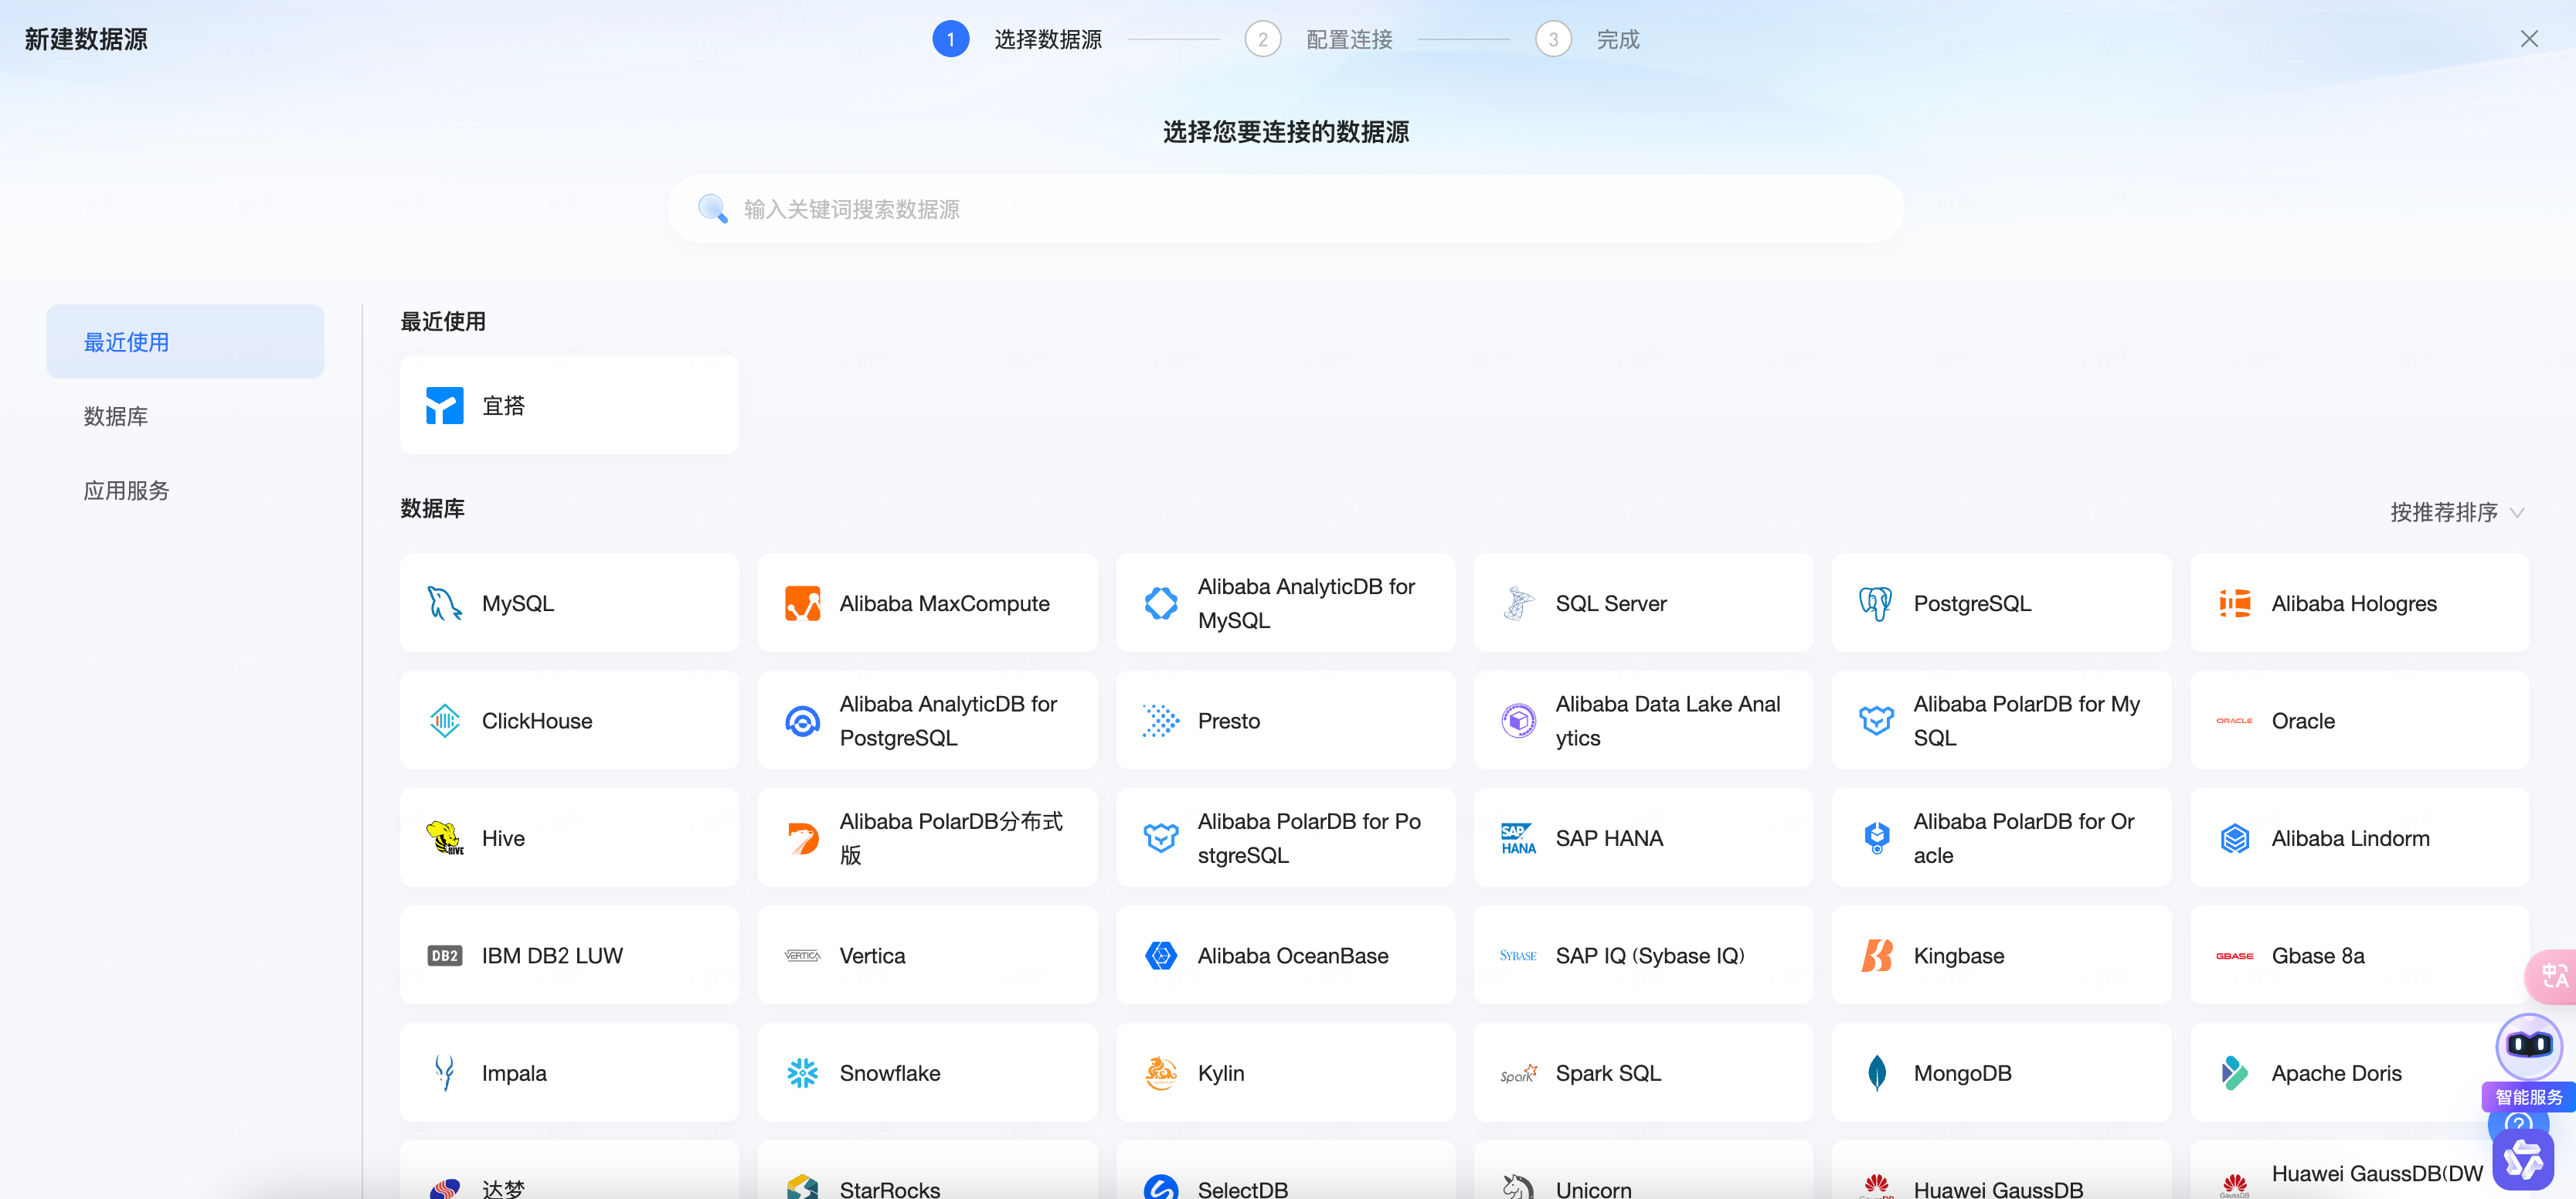2576x1199 pixels.
Task: Select the SAP HANA icon
Action: 1518,838
